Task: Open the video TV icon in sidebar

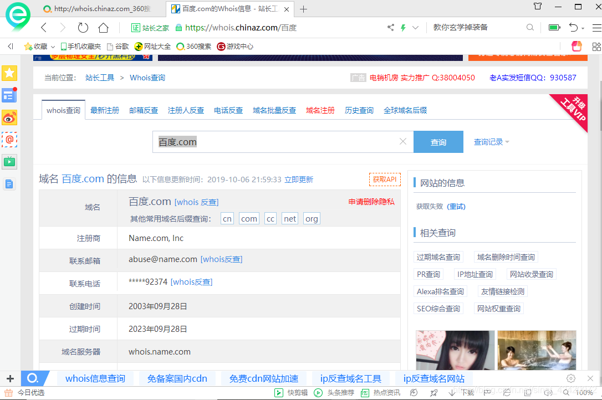Action: coord(9,162)
